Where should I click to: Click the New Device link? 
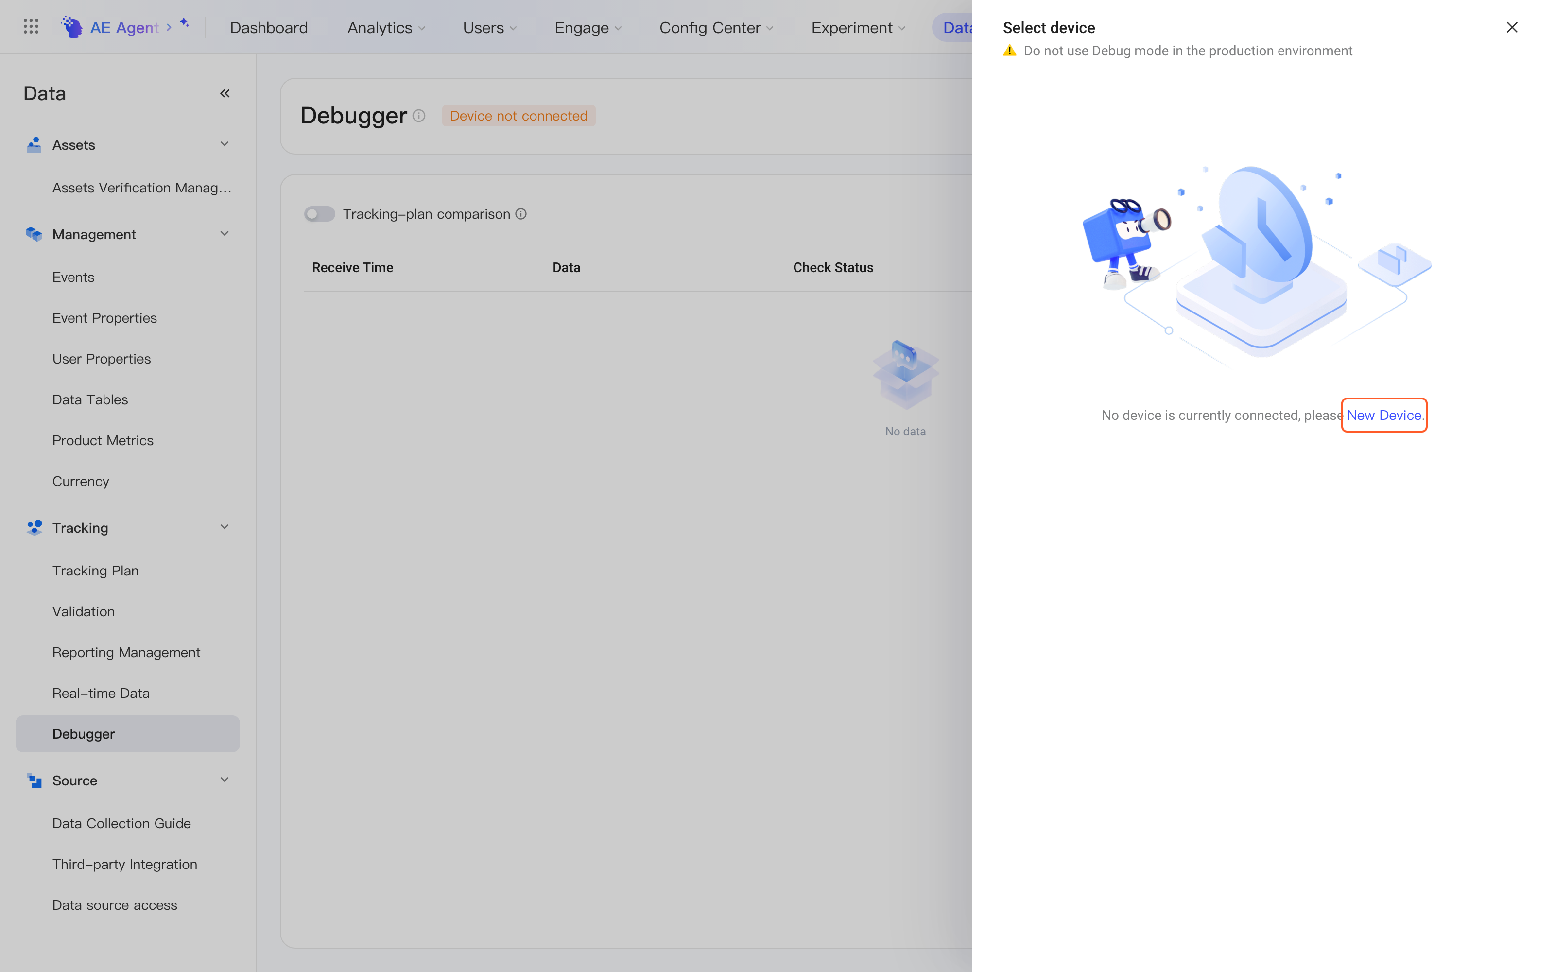pyautogui.click(x=1383, y=415)
